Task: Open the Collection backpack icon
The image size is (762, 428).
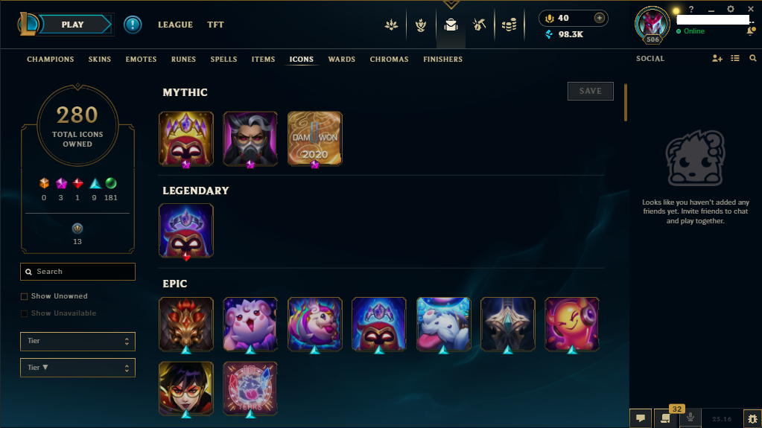Action: [x=451, y=25]
